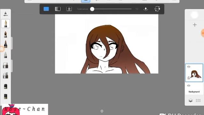Select the highlighted pencil brush
Image resolution: width=204 pixels, height=115 pixels.
click(x=5, y=24)
